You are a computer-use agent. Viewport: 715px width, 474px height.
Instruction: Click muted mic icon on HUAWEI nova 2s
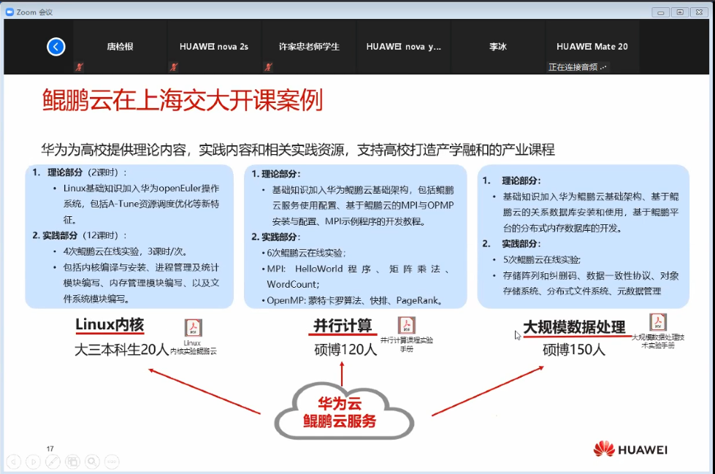174,66
